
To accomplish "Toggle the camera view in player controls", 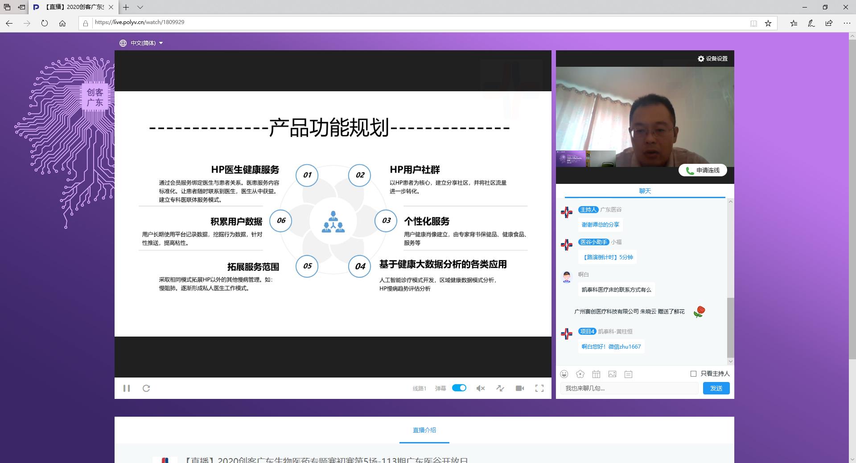I will pyautogui.click(x=520, y=388).
